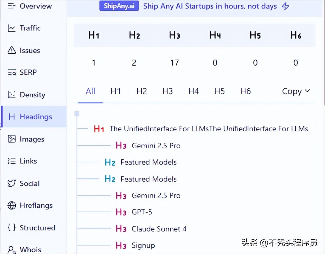Click the Images picture icon

click(x=12, y=139)
